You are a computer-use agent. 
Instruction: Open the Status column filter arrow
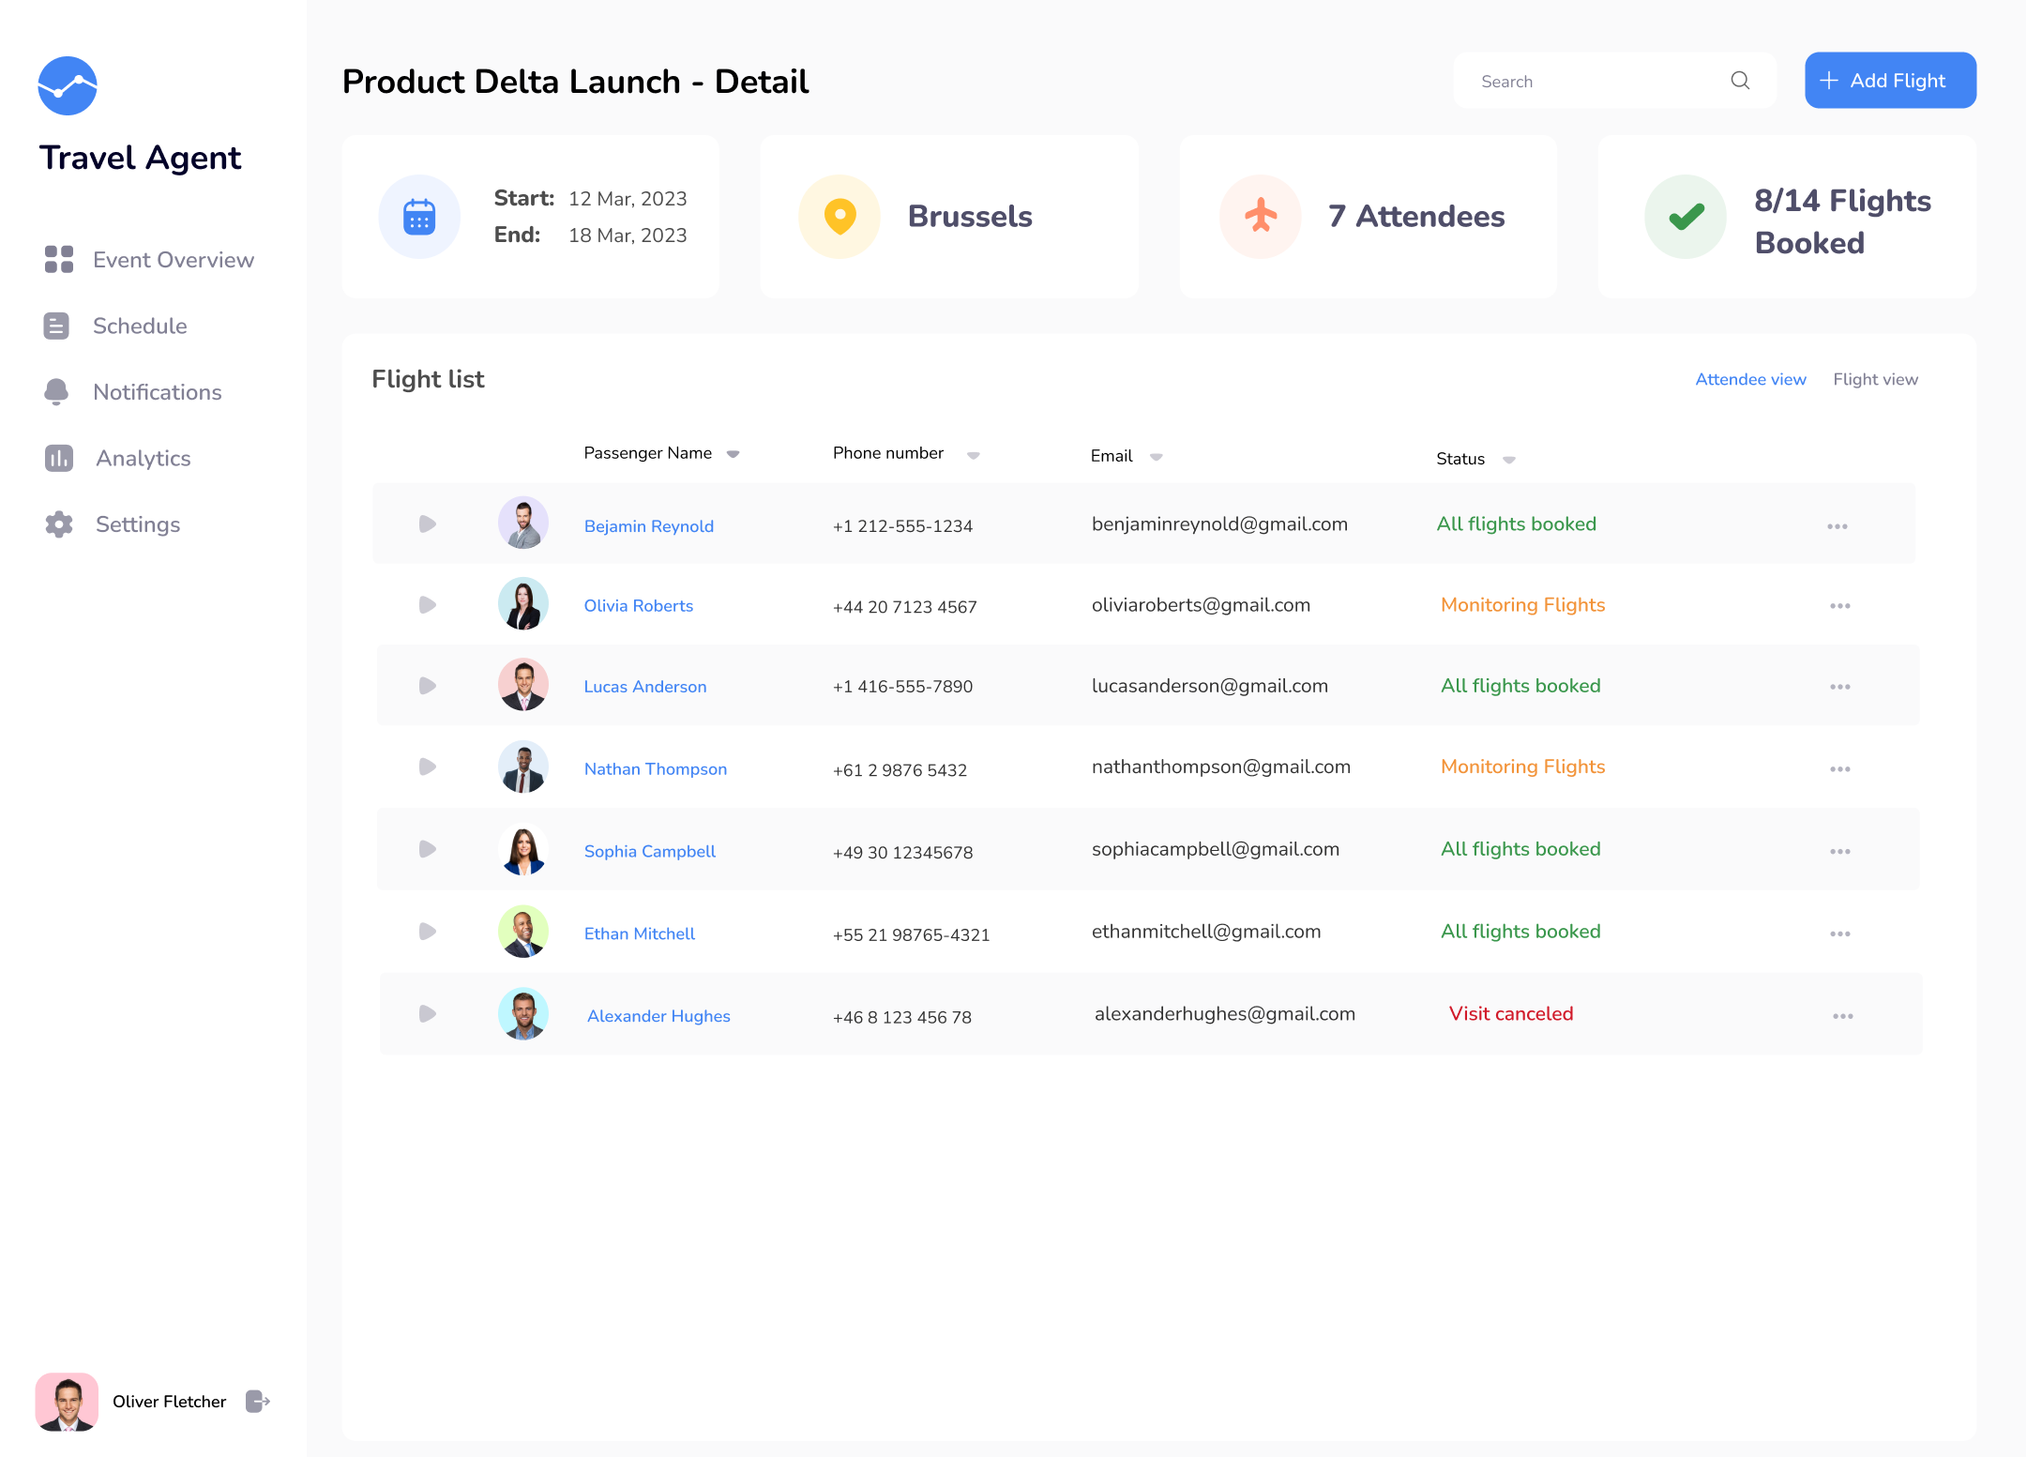[x=1508, y=460]
